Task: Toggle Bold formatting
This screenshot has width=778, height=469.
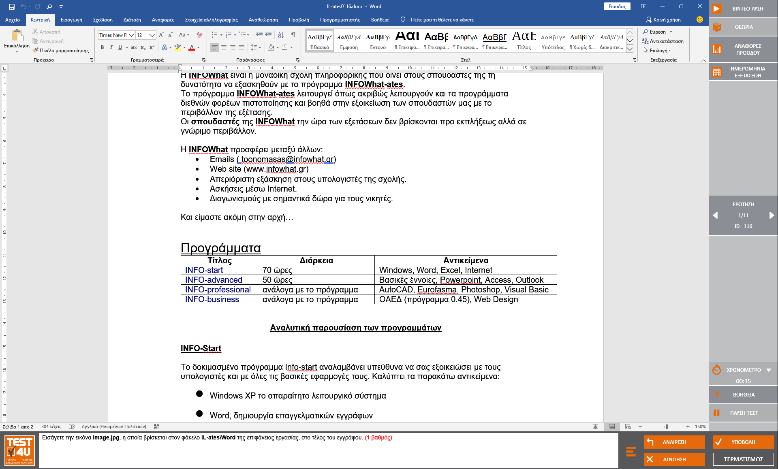Action: tap(102, 47)
